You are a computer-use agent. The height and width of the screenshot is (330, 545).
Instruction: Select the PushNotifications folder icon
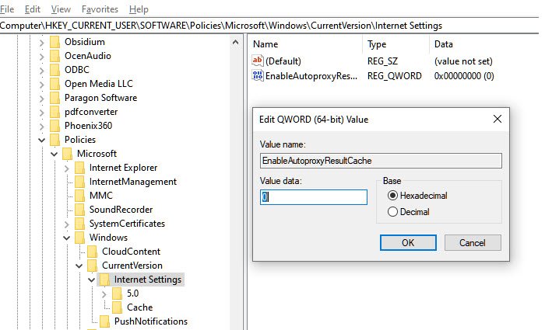pyautogui.click(x=105, y=321)
